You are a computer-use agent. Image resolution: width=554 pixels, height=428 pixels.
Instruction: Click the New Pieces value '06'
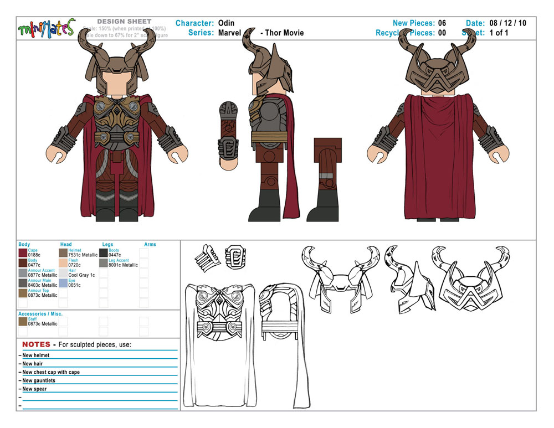tap(442, 23)
